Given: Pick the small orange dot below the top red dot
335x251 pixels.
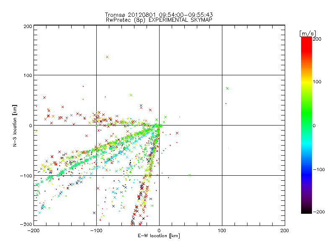Looking at the screenshot, I should tap(83, 100).
